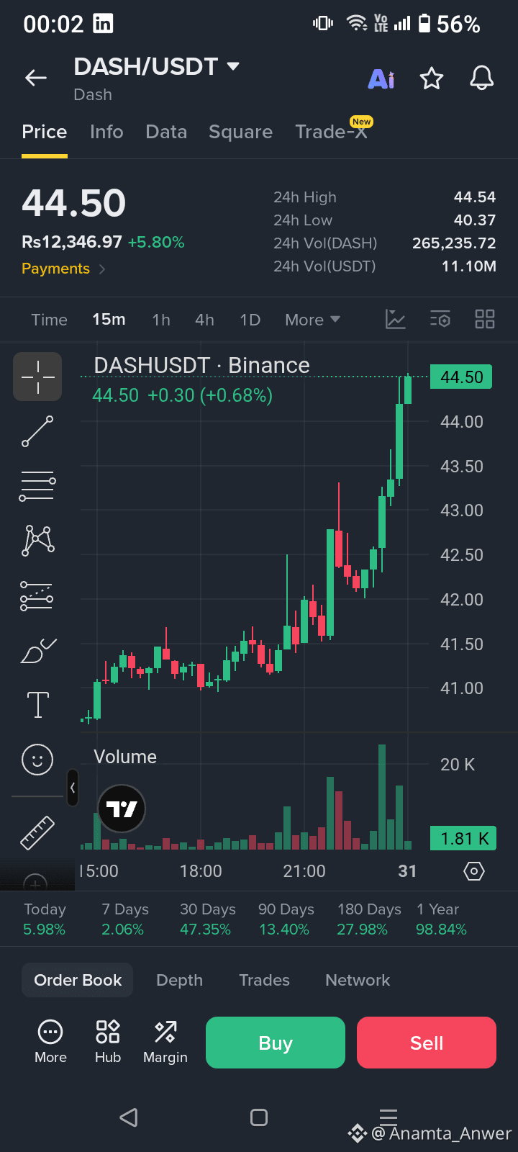Screen dimensions: 518x1152
Task: Select the 7 Days 2.06% performance
Action: (x=124, y=919)
